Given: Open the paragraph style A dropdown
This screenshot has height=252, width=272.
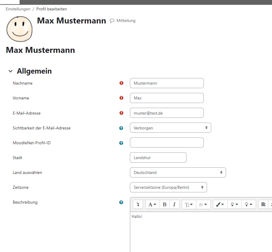Looking at the screenshot, I should pyautogui.click(x=152, y=205).
